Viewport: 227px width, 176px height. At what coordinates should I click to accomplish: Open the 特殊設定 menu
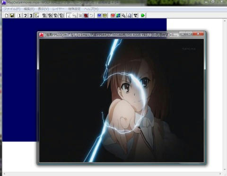pyautogui.click(x=74, y=9)
